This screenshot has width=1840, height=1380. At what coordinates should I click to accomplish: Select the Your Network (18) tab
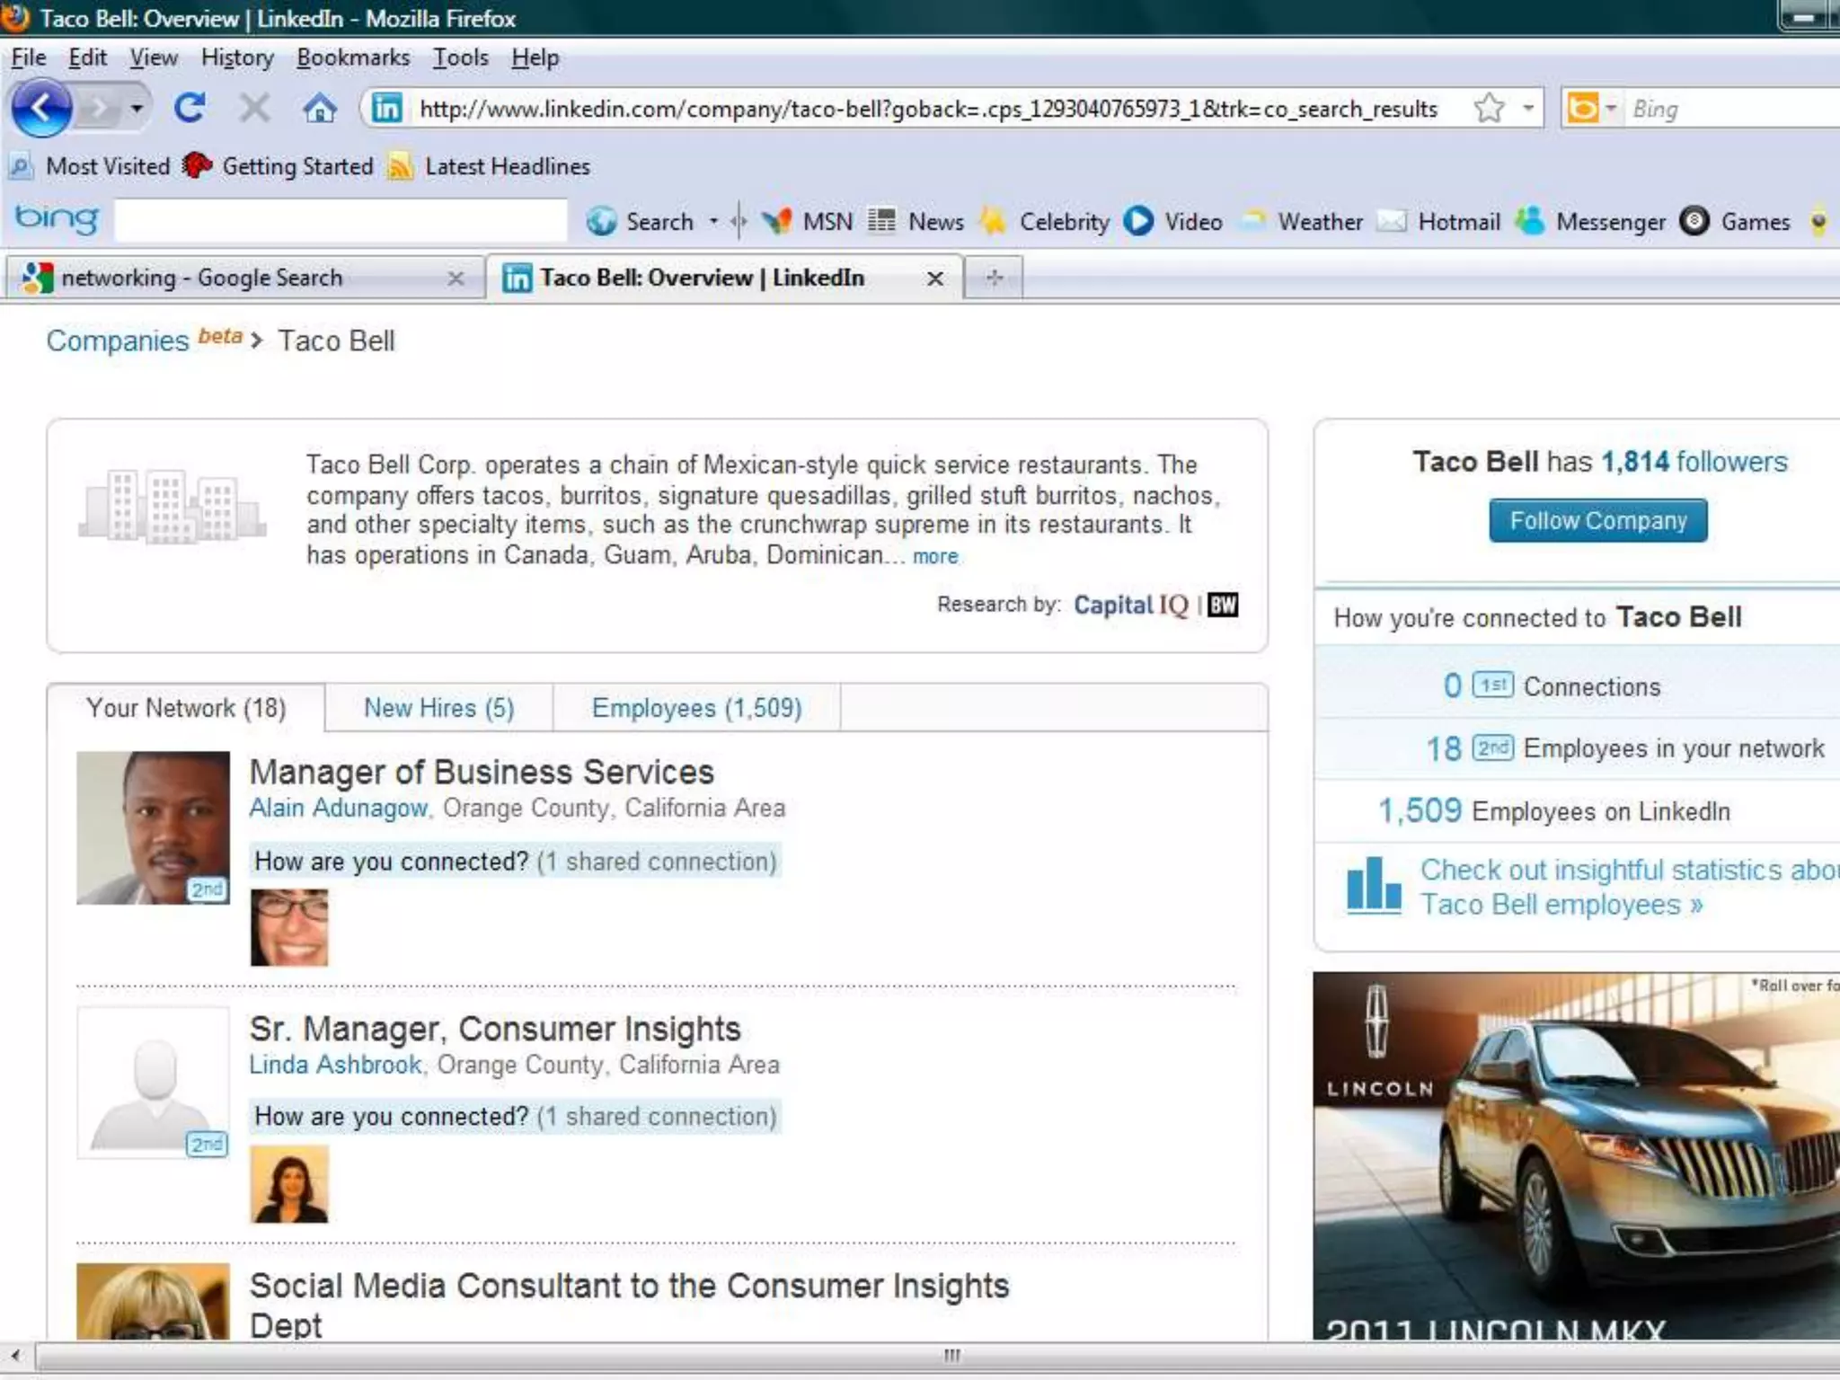click(186, 708)
